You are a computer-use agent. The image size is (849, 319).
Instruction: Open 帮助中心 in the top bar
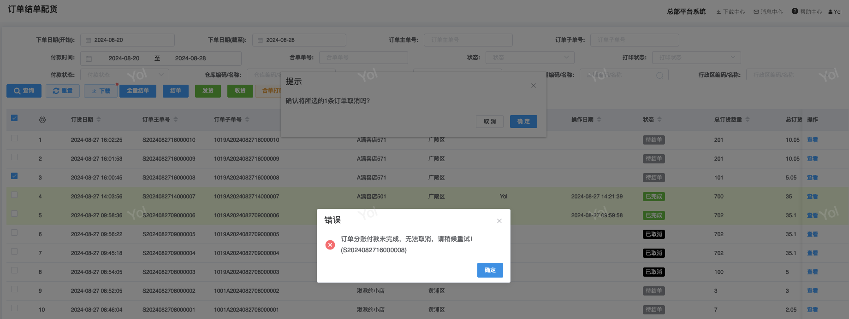coord(807,12)
